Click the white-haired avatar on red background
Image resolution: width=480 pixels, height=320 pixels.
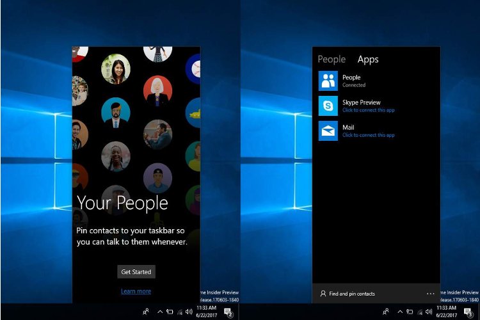[x=157, y=90]
